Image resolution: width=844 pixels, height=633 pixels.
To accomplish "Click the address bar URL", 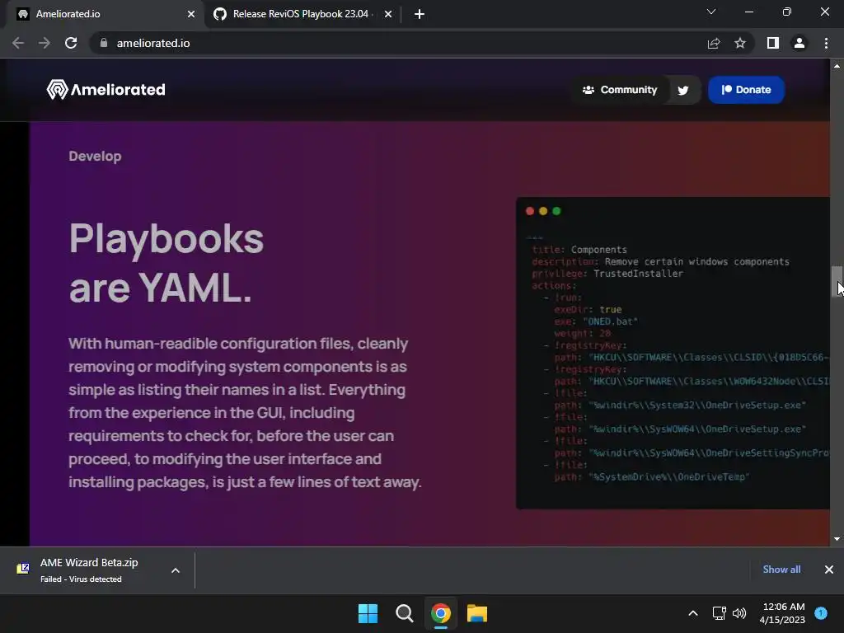I will click(x=152, y=43).
